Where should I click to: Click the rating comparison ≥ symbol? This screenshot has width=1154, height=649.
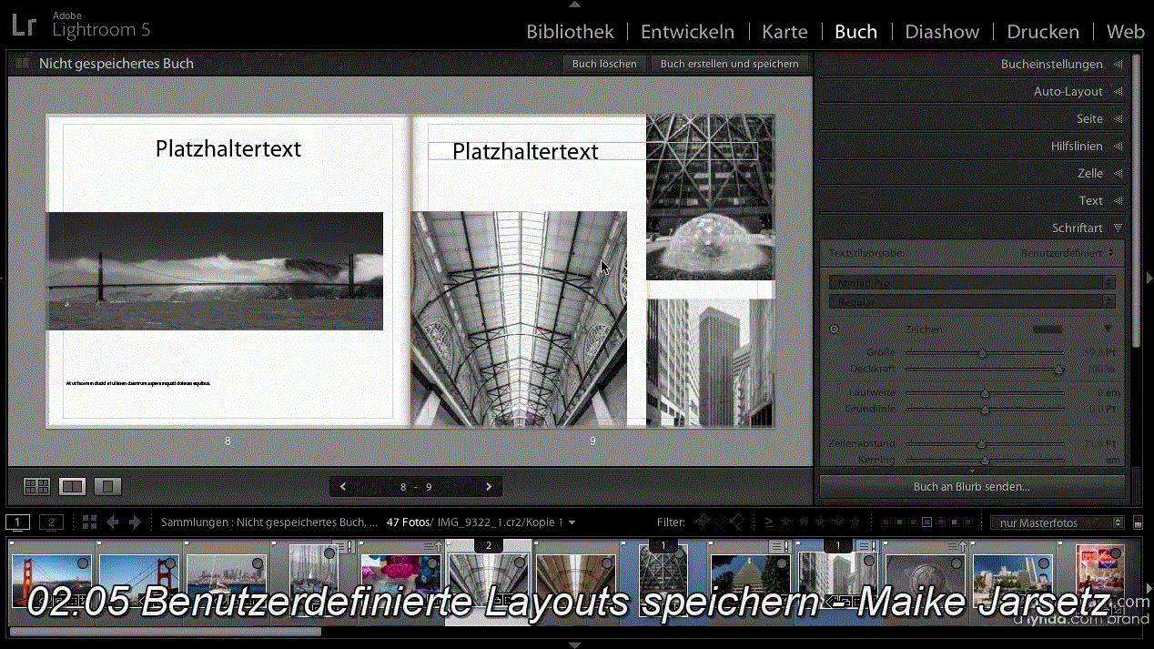click(769, 522)
